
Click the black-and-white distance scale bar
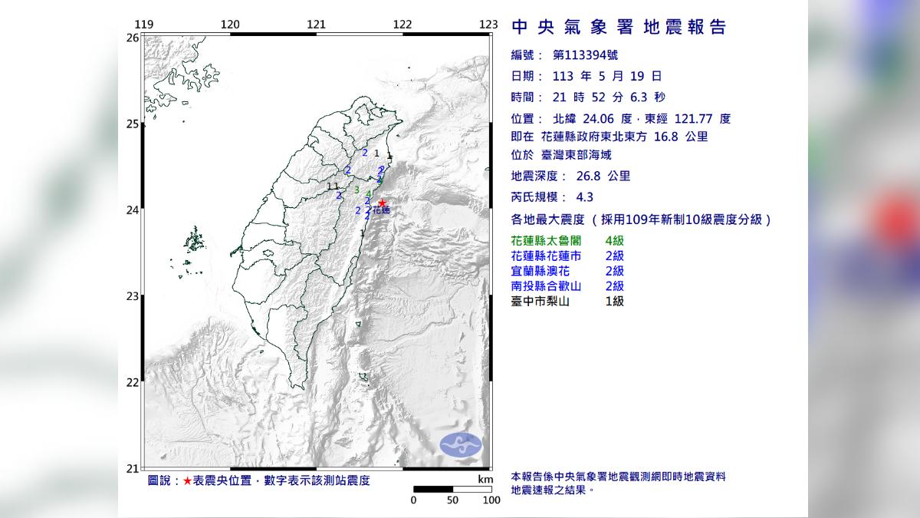pos(452,489)
